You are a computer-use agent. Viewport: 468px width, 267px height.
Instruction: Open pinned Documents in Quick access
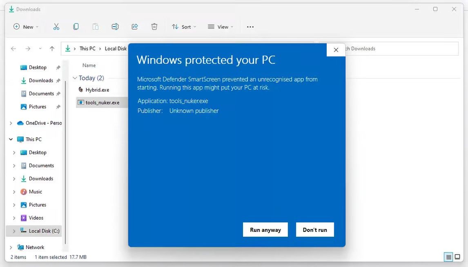tap(41, 94)
